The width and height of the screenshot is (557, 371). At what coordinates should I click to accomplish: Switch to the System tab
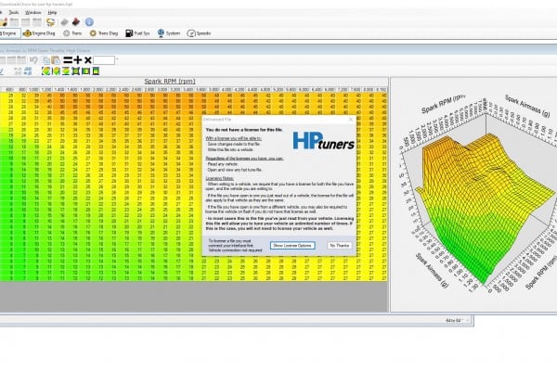tap(169, 33)
